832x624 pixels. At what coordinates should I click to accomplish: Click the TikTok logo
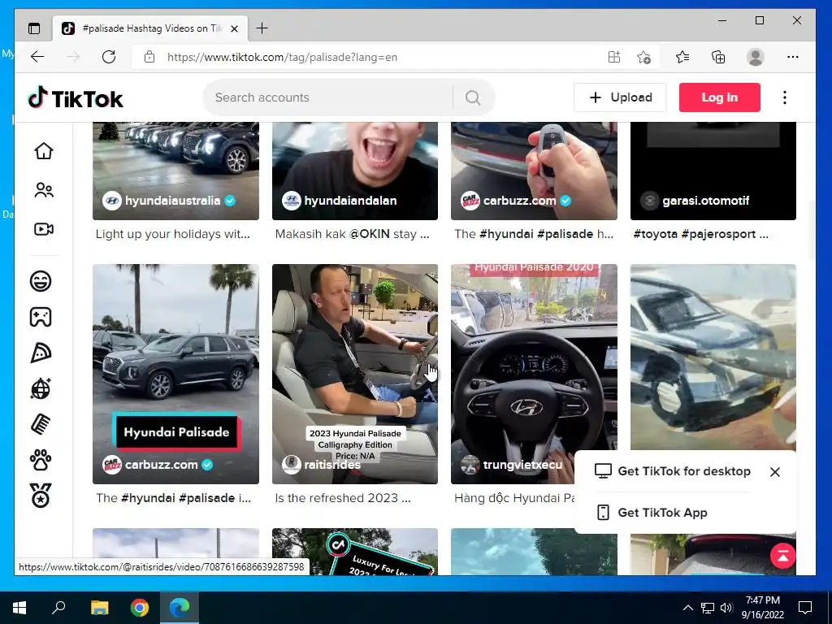76,97
